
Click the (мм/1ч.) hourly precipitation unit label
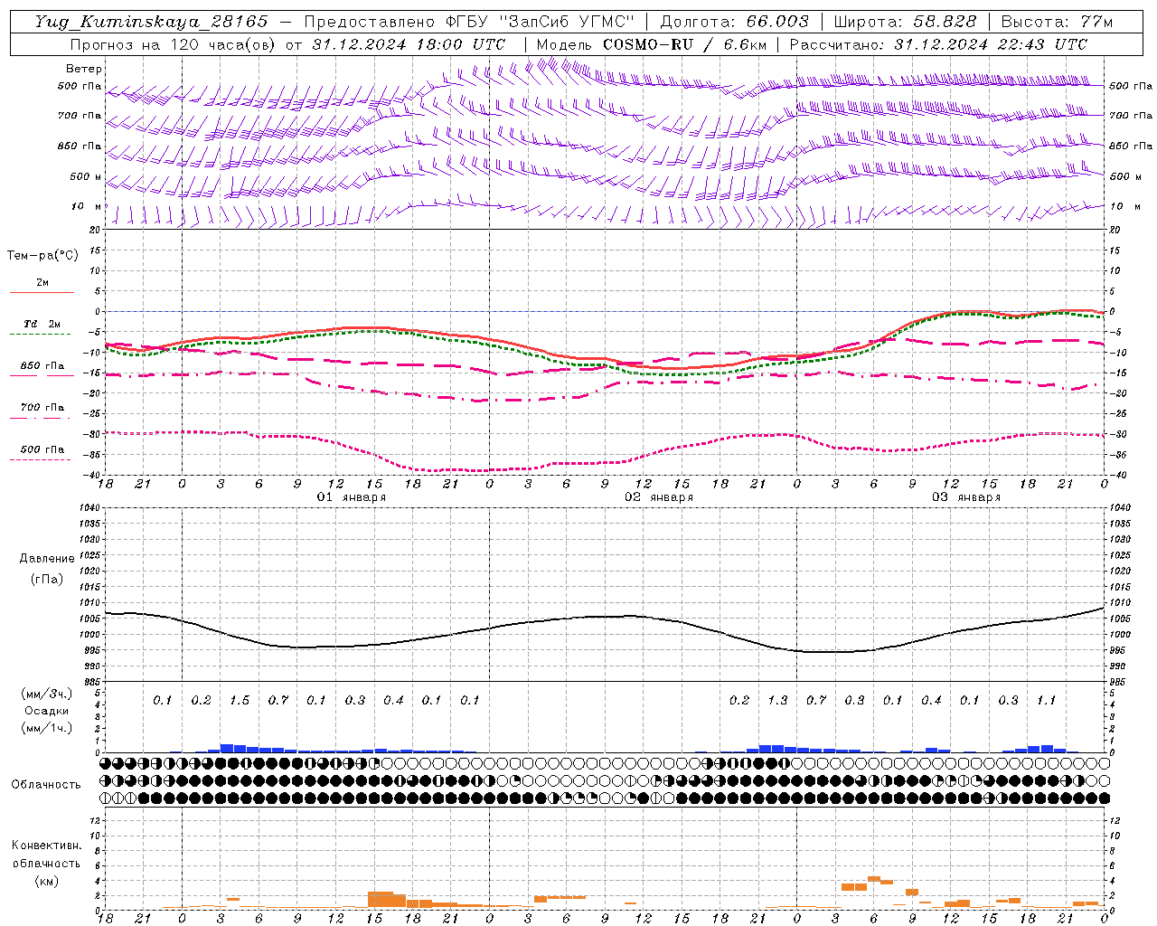(x=46, y=728)
